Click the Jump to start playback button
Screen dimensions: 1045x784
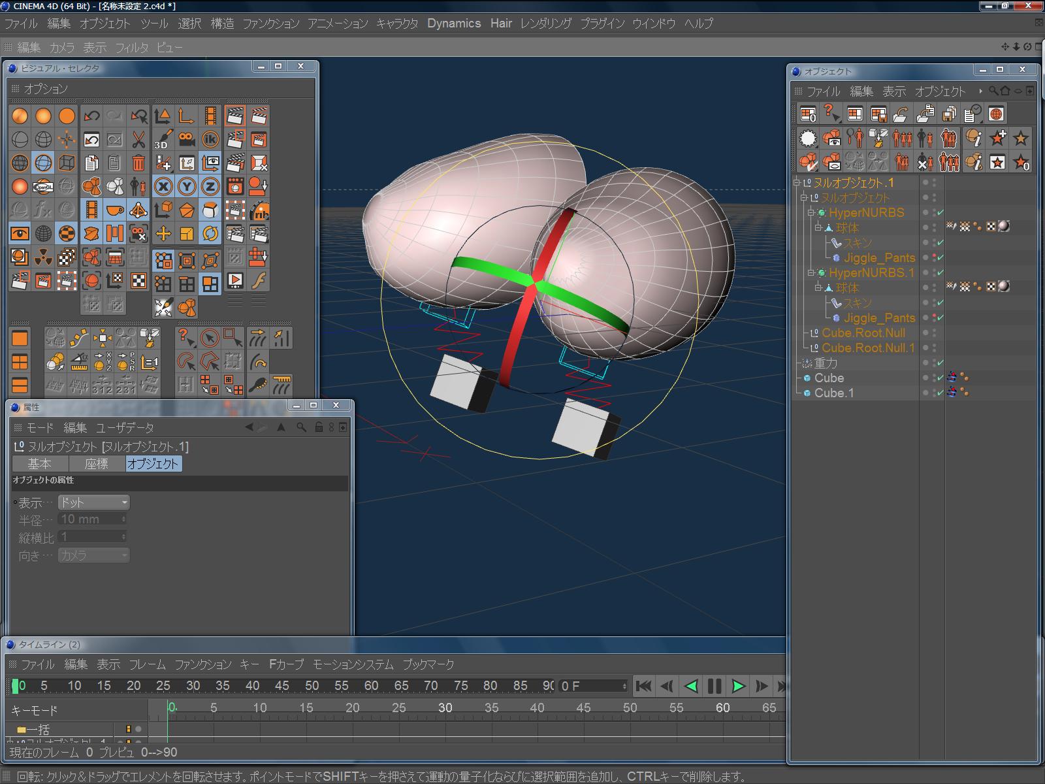[643, 686]
